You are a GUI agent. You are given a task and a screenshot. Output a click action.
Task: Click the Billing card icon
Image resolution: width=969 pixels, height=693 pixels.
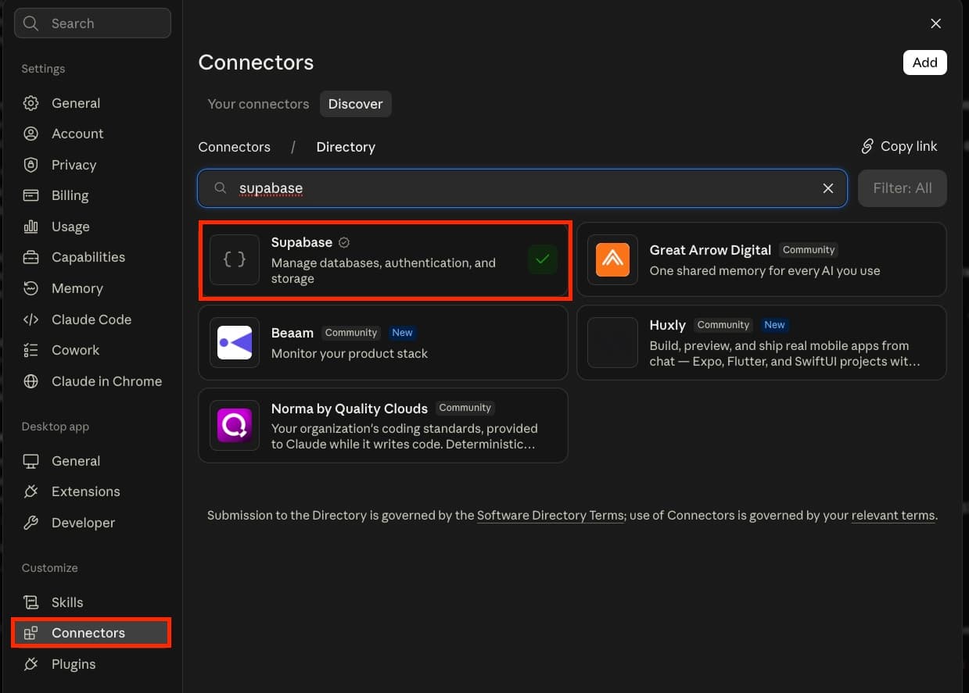pos(31,195)
